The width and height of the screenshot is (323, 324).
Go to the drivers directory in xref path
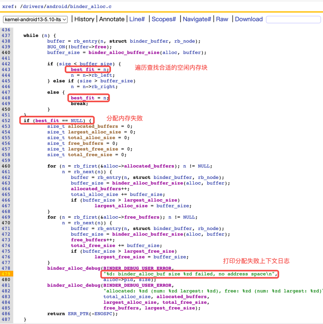[x=33, y=6]
